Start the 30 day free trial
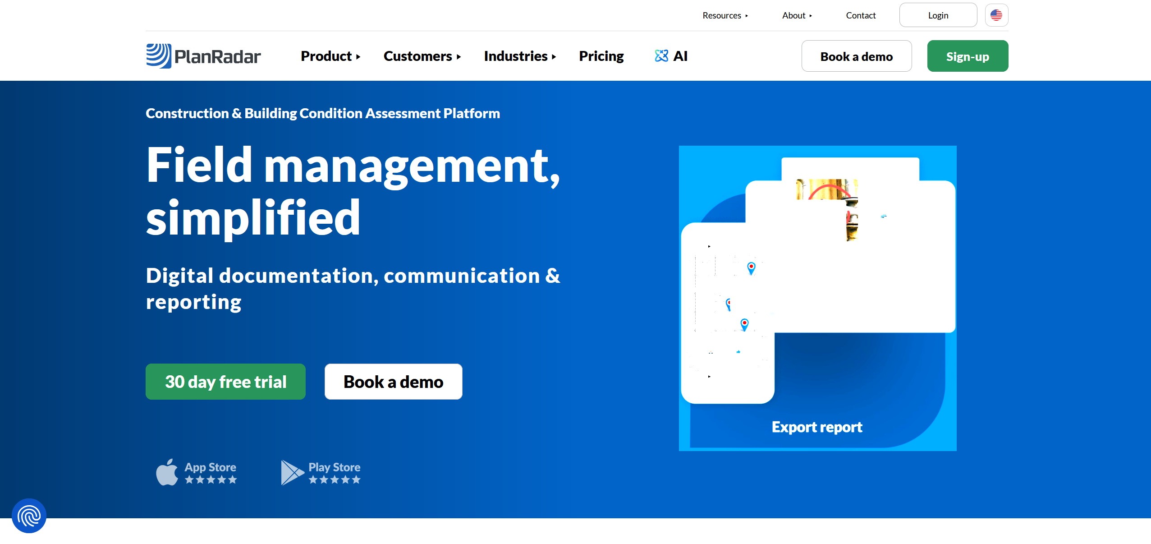This screenshot has width=1151, height=544. [225, 382]
